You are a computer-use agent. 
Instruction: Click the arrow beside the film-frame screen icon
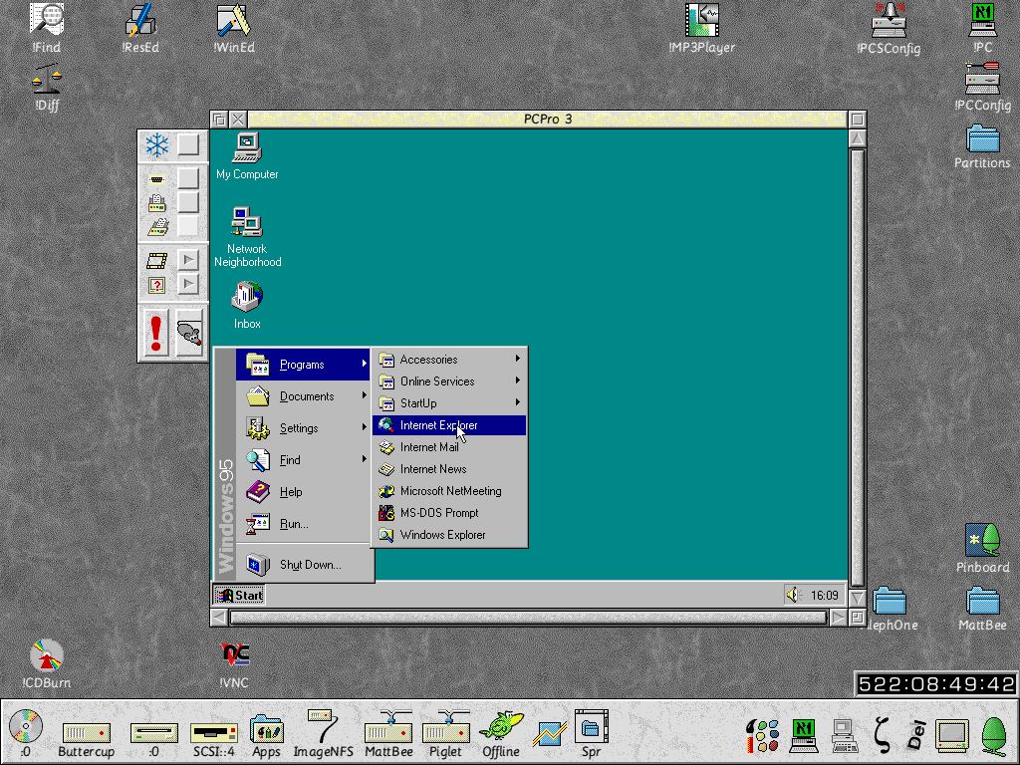click(188, 260)
